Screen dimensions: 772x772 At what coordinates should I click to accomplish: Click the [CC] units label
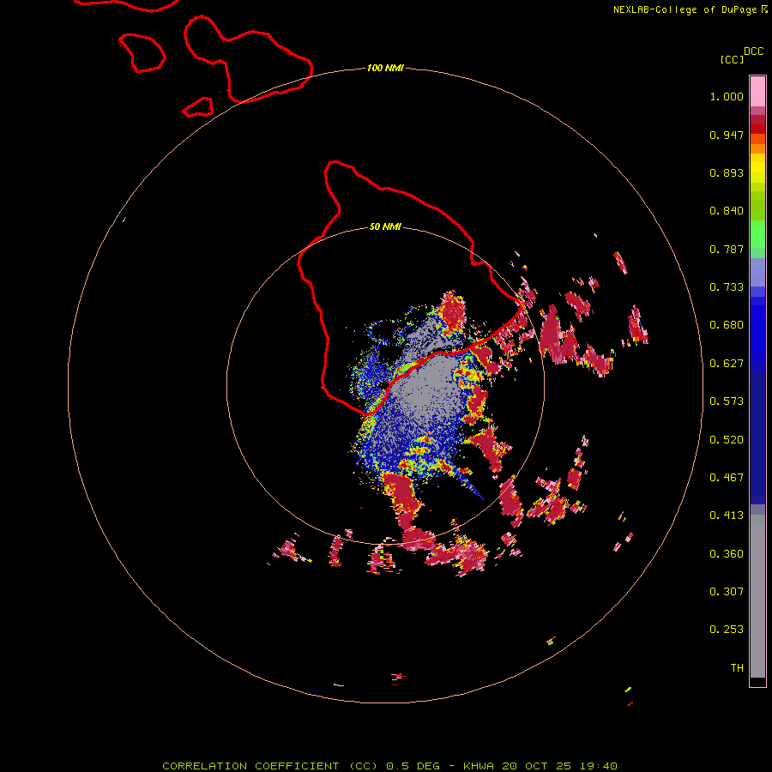732,59
